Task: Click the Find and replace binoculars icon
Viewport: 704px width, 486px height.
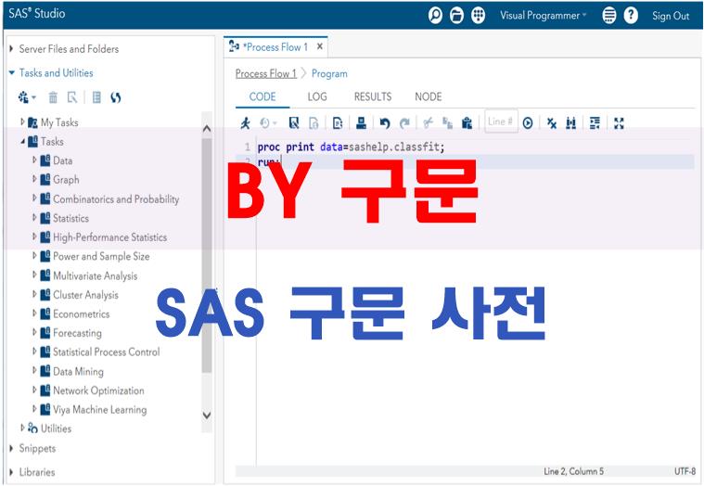Action: [x=571, y=122]
